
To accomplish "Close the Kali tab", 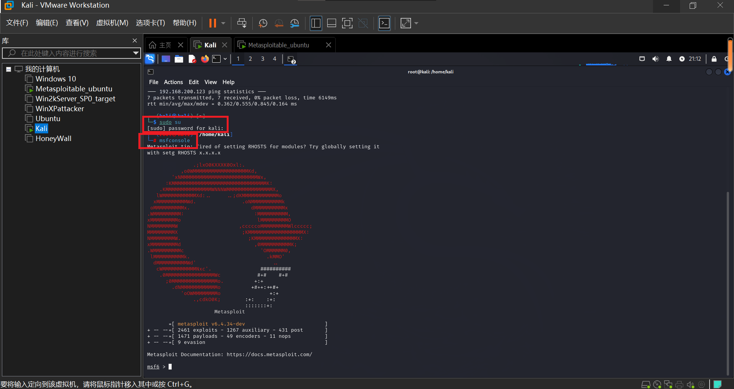I will 225,45.
